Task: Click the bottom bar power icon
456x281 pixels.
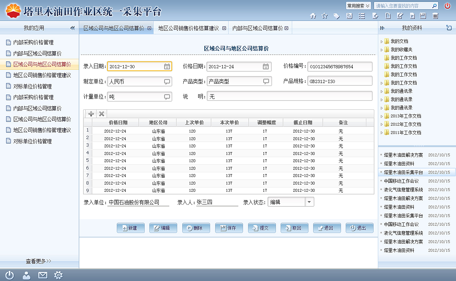Action: pyautogui.click(x=10, y=275)
